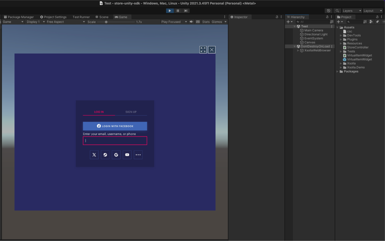Screen dimensions: 385x241
Task: Open more social login options
Action: 138,155
